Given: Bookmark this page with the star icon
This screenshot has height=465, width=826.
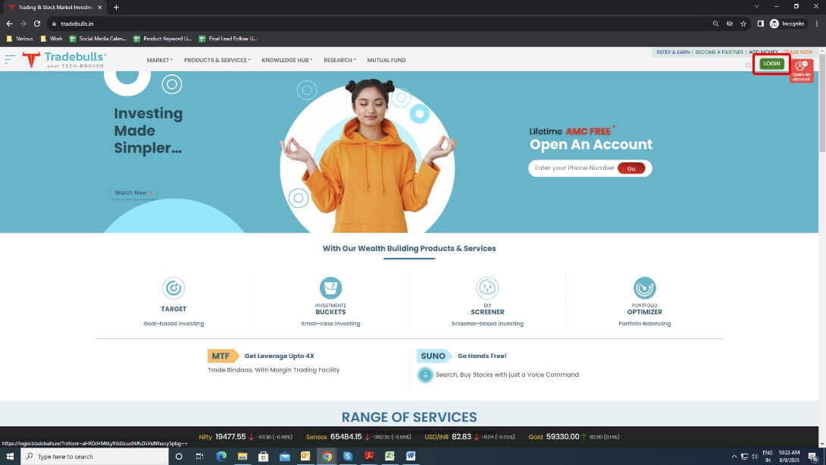Looking at the screenshot, I should click(x=744, y=24).
